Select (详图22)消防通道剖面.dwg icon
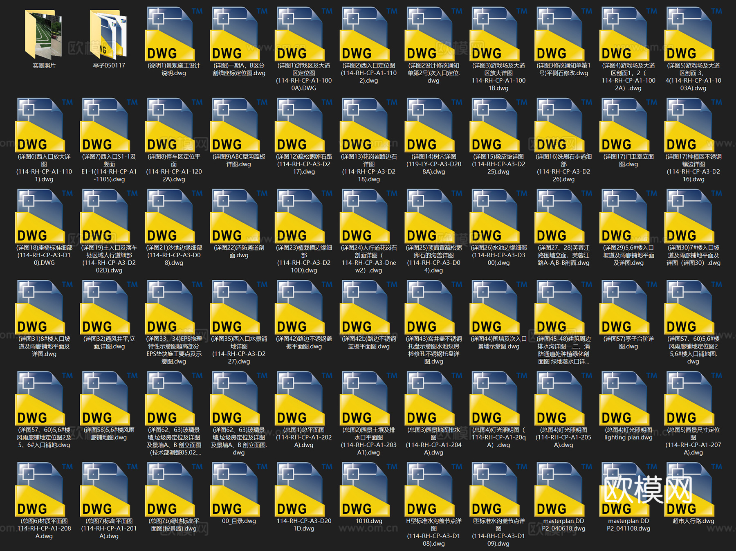Viewport: 736px width, 551px height. 235,216
